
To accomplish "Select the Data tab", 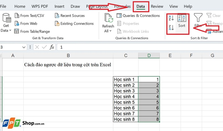I will click(x=141, y=6).
